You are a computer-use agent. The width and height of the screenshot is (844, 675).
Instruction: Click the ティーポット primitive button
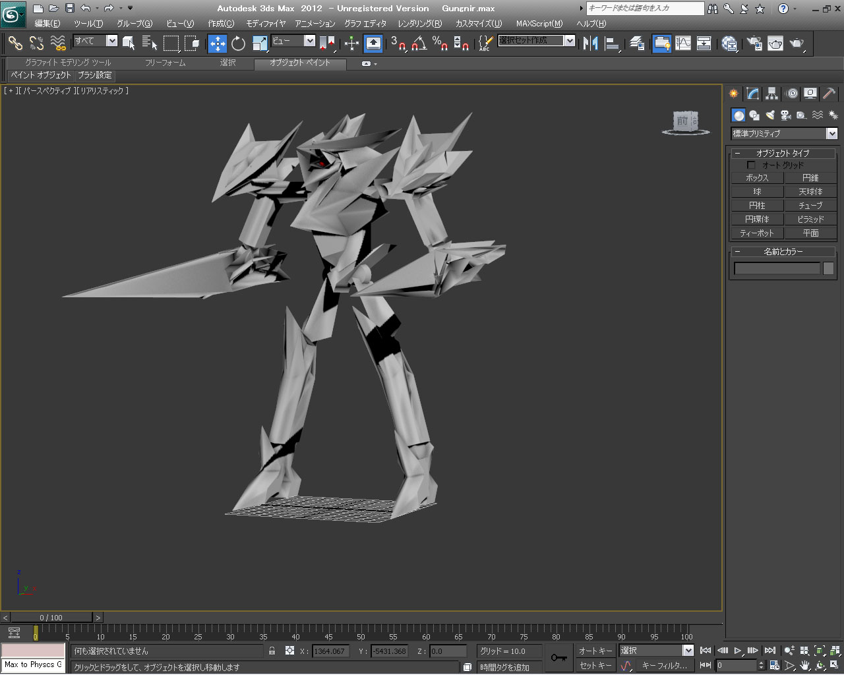[756, 233]
